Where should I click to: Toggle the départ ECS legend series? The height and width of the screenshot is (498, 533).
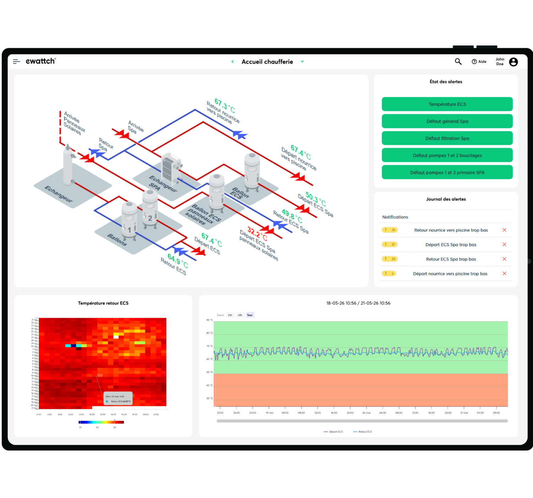pos(333,432)
